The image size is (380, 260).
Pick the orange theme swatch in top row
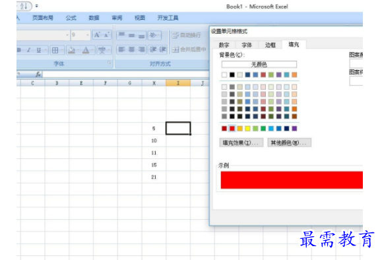[294, 75]
